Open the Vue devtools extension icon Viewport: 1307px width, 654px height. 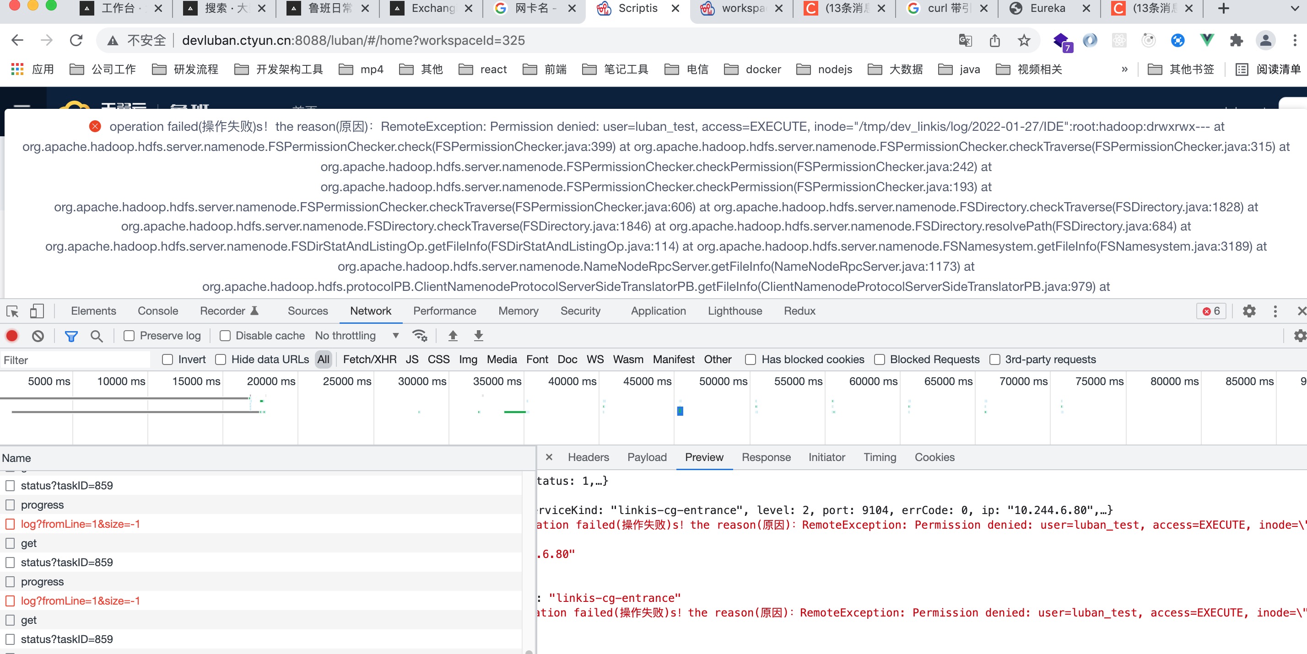pyautogui.click(x=1206, y=40)
